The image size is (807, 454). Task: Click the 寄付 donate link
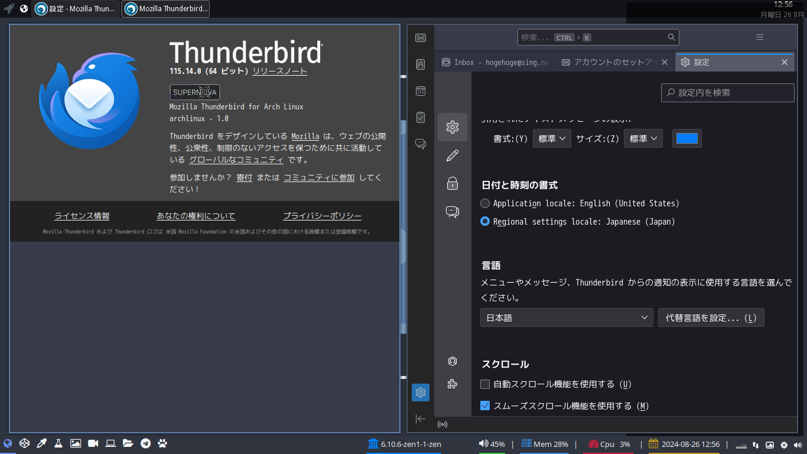click(244, 177)
